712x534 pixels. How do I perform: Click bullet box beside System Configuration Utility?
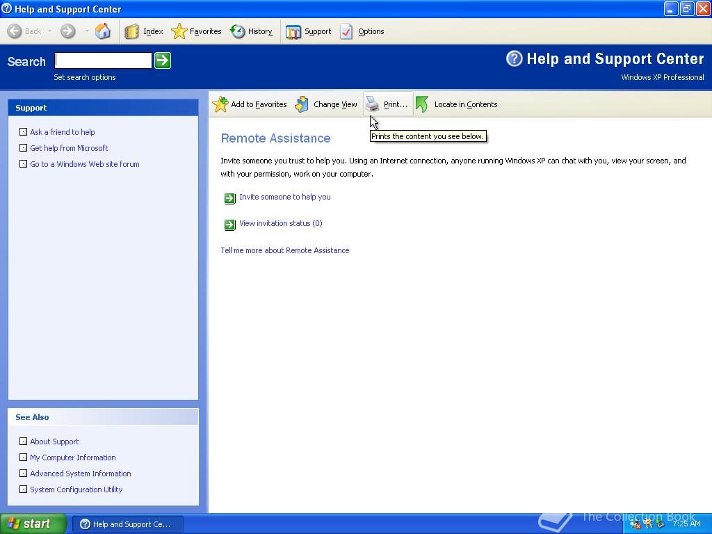pyautogui.click(x=23, y=489)
